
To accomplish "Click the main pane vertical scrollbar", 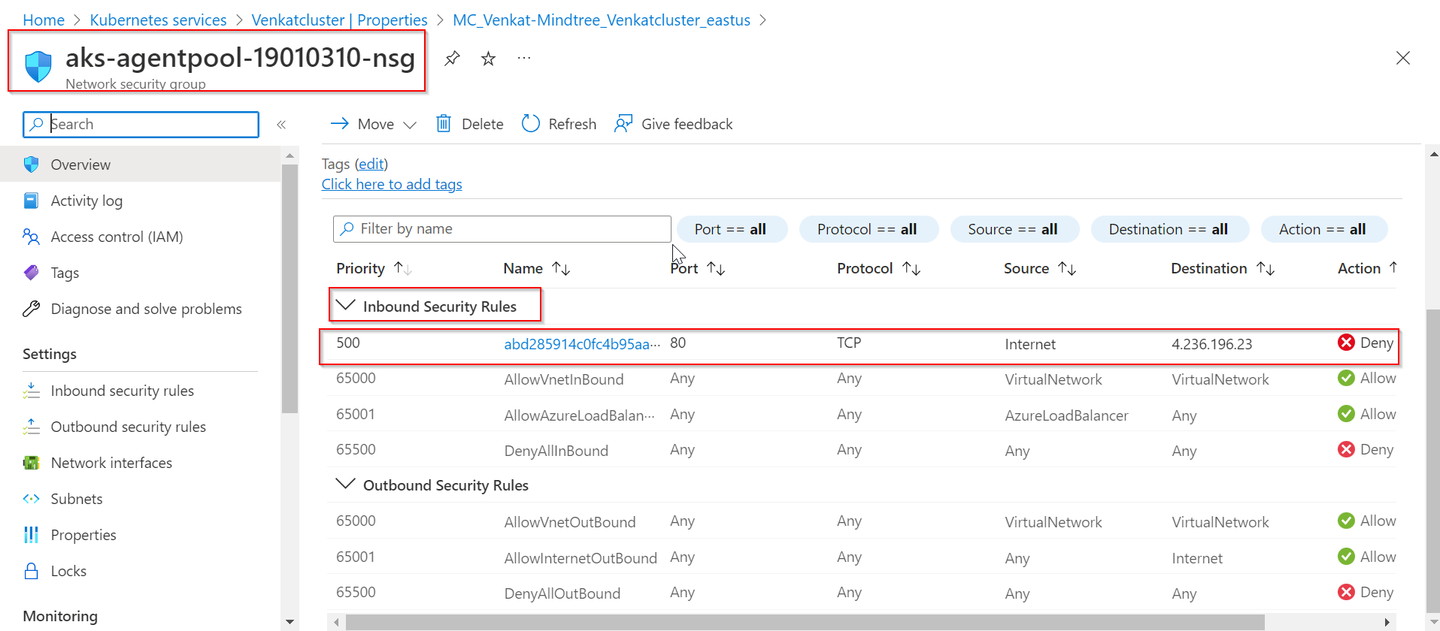I will pyautogui.click(x=1433, y=461).
